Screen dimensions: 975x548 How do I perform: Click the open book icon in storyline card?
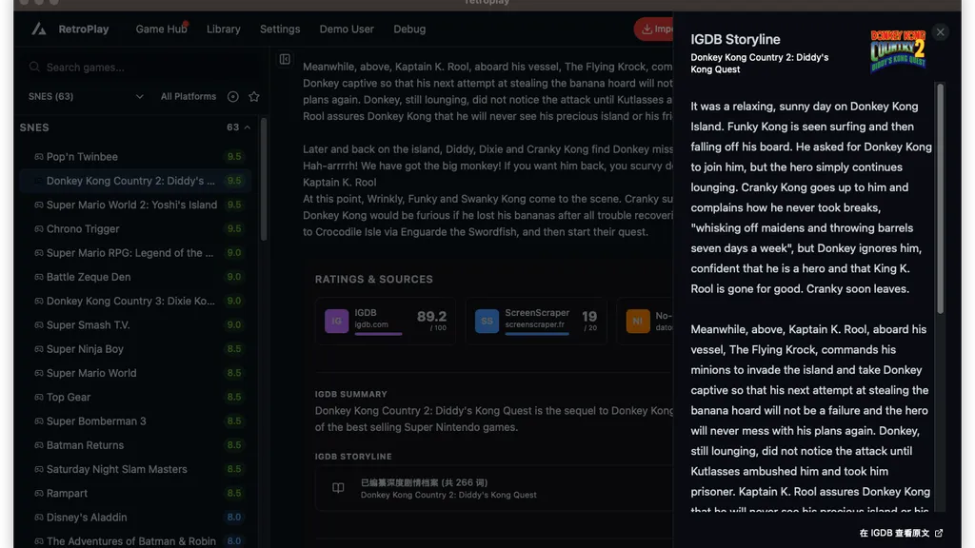tap(338, 488)
